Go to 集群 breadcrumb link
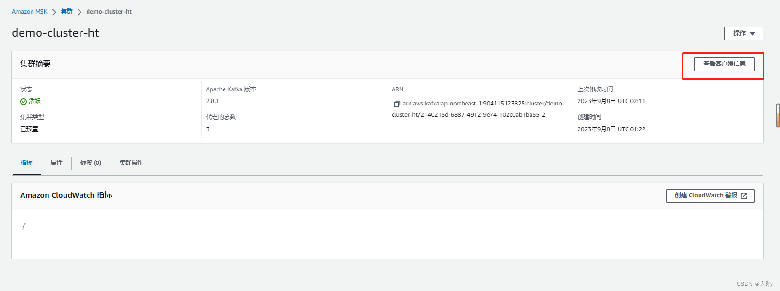Screen dimensions: 780x291 (x=67, y=12)
